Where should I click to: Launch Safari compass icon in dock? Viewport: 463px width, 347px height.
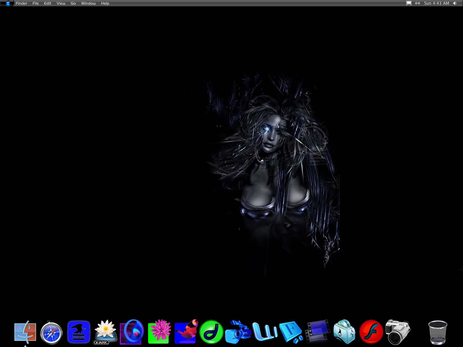point(52,333)
